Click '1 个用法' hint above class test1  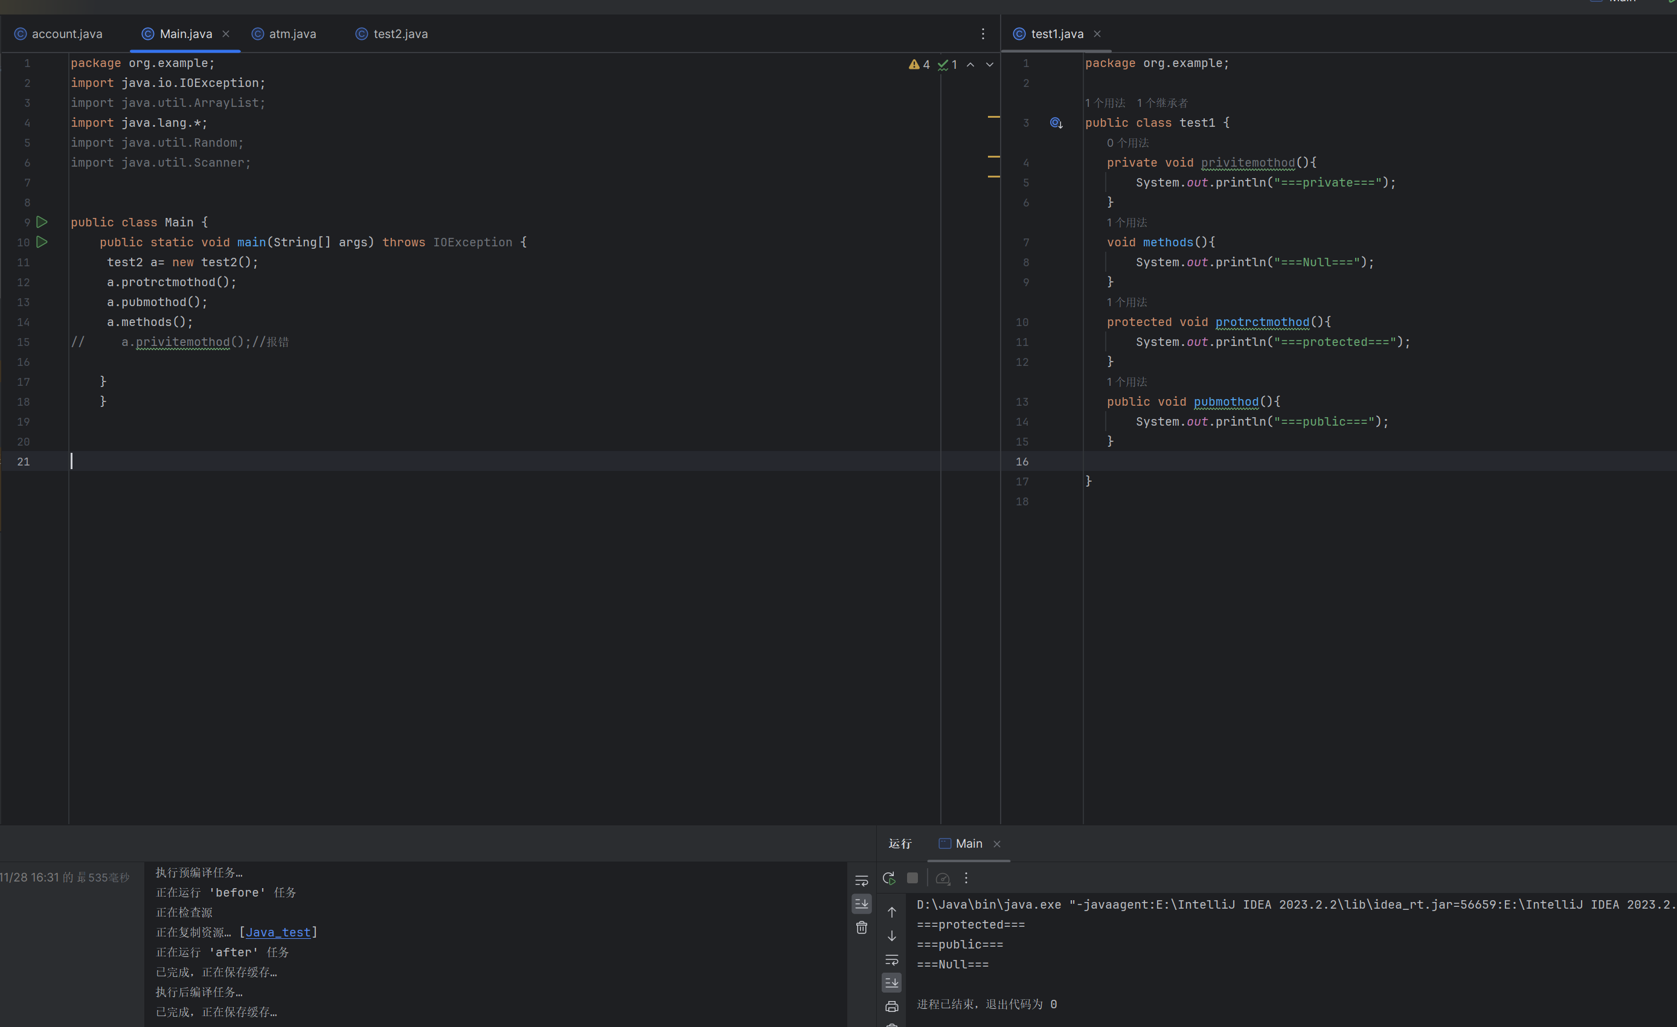(x=1105, y=103)
